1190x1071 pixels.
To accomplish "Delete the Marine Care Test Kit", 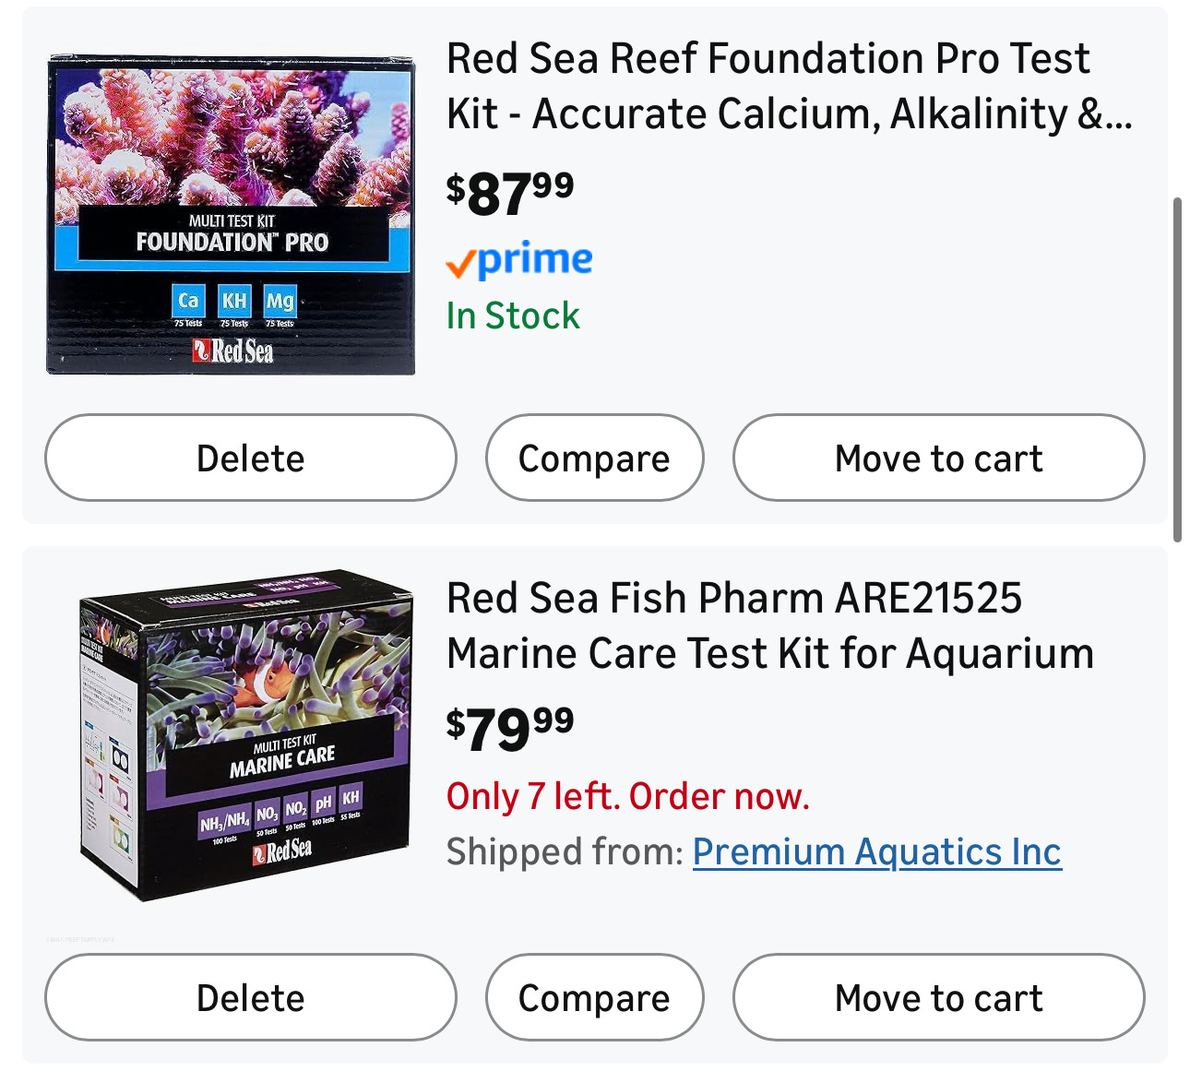I will point(250,998).
